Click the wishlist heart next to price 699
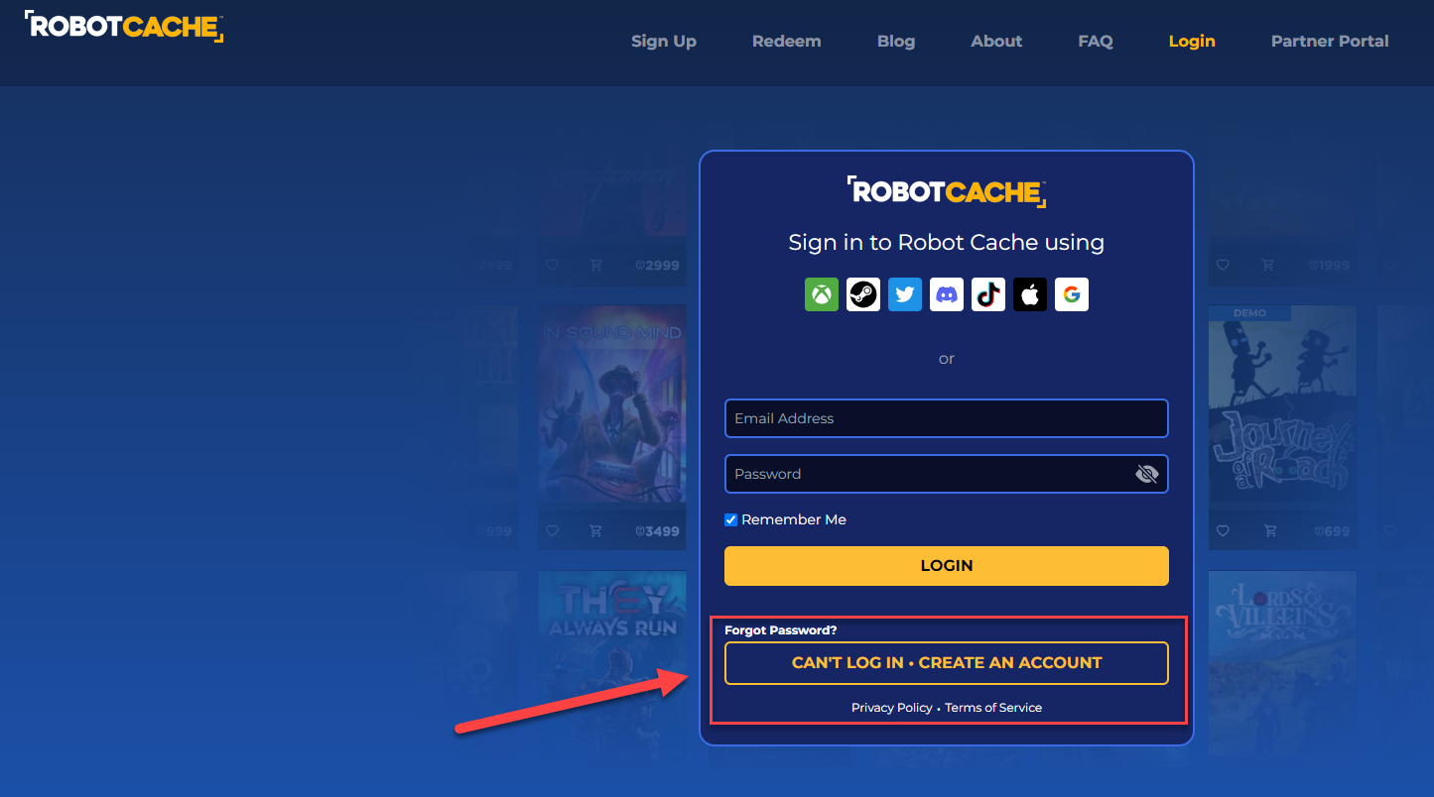This screenshot has width=1434, height=797. click(x=1223, y=530)
